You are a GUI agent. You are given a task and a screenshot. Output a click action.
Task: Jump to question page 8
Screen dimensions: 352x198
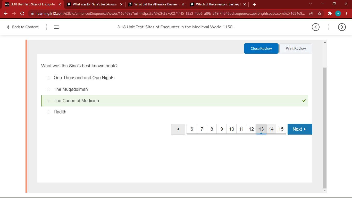point(212,129)
